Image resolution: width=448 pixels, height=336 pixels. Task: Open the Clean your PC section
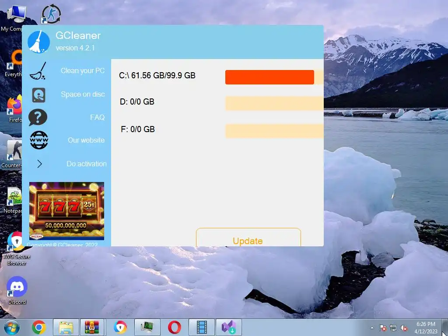(x=83, y=70)
